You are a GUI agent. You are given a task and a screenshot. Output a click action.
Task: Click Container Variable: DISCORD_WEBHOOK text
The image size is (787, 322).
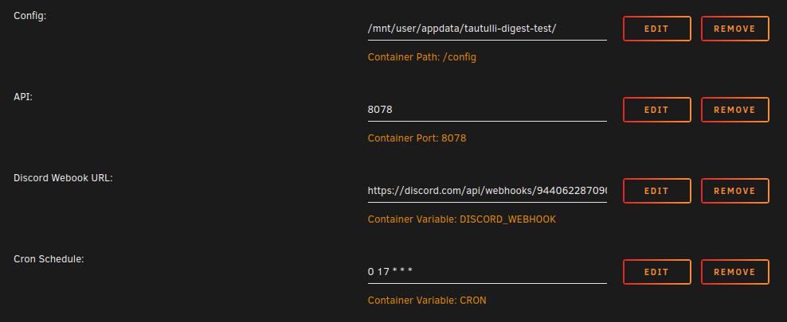(x=462, y=219)
